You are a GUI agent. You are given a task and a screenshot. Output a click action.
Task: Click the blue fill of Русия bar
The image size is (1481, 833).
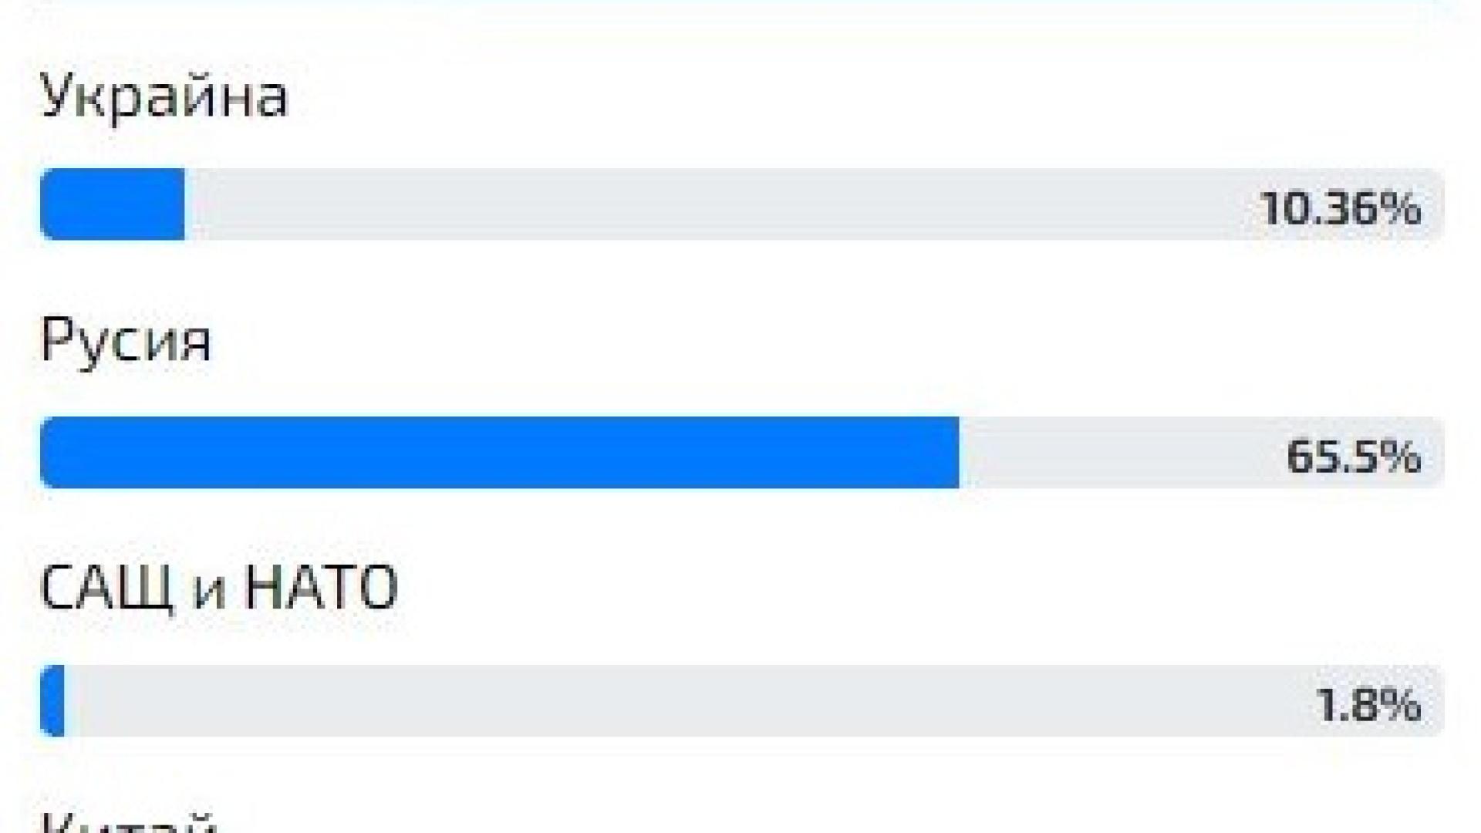(500, 453)
